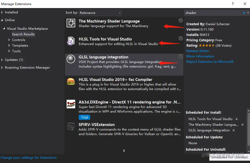This screenshot has width=250, height=163.
Task: Select the Updates (1) tree label
Action: click(x=14, y=60)
